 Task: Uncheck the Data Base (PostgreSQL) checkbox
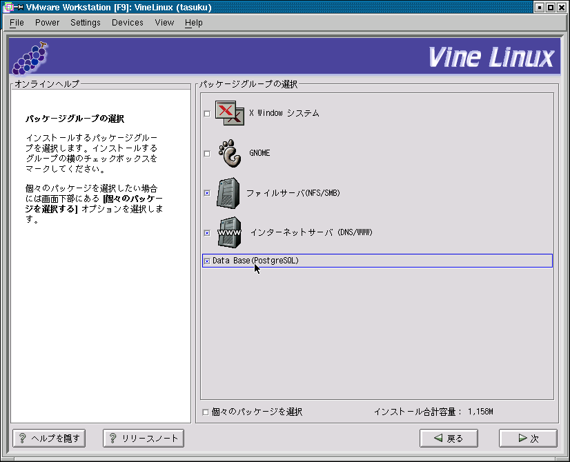click(x=207, y=261)
